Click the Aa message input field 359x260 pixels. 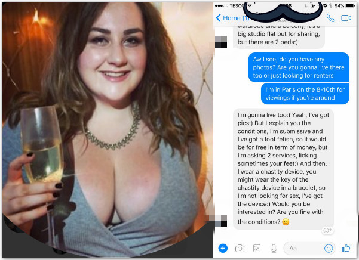[309, 248]
